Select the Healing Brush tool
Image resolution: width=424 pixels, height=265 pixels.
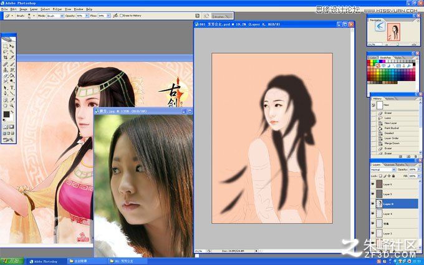[6, 64]
